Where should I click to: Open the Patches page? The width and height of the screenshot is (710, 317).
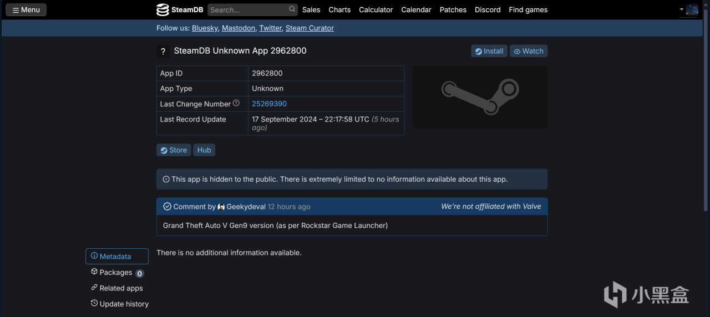453,9
